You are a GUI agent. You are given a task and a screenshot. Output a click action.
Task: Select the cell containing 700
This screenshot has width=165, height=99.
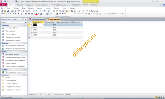click(x=50, y=27)
